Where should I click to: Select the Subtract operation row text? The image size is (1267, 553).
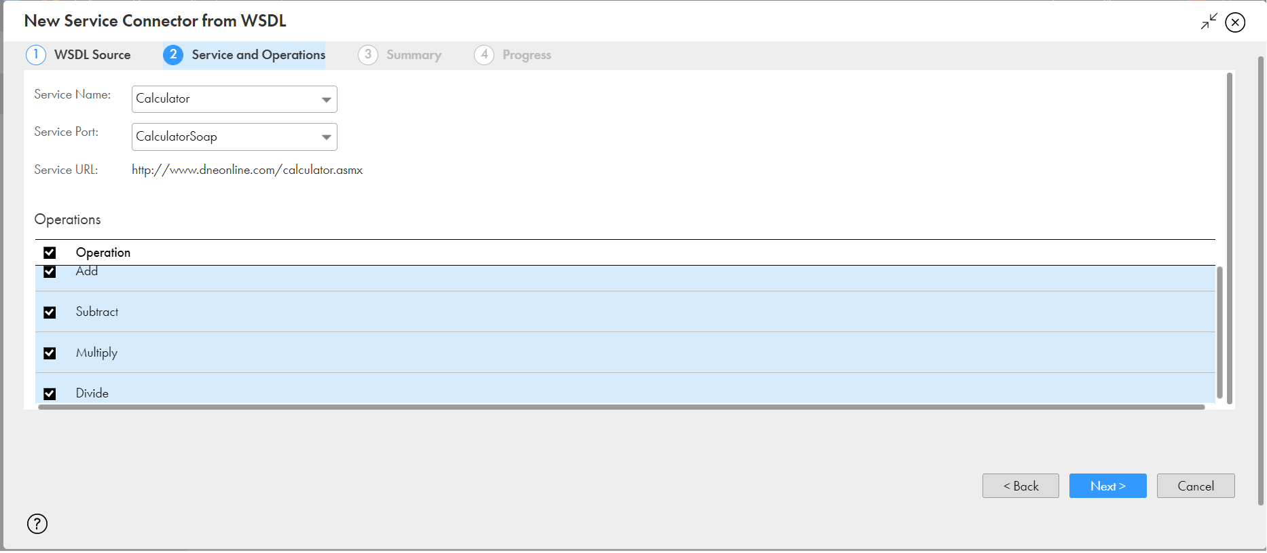pos(97,312)
